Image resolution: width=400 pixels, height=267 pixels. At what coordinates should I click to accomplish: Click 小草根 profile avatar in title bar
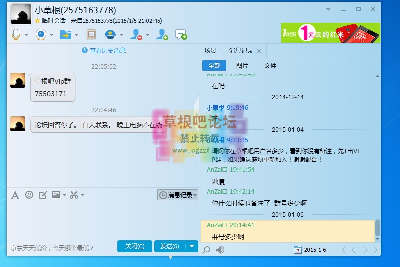click(21, 14)
